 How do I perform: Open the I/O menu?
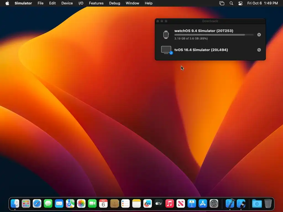tap(81, 3)
